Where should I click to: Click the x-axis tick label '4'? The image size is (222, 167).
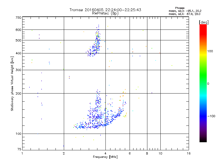pyautogui.click(x=105, y=153)
